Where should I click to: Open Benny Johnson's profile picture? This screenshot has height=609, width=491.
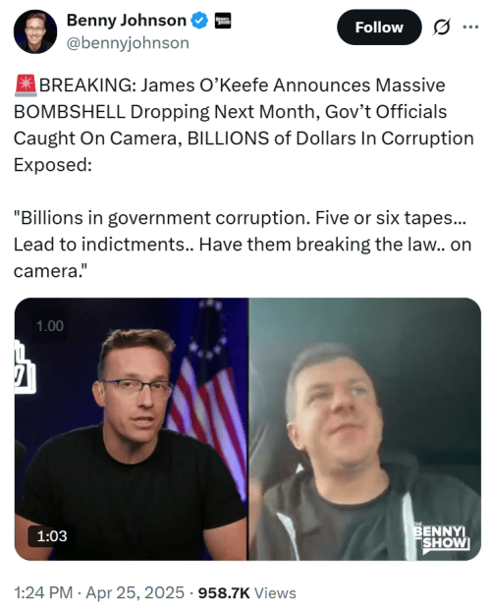tap(35, 31)
